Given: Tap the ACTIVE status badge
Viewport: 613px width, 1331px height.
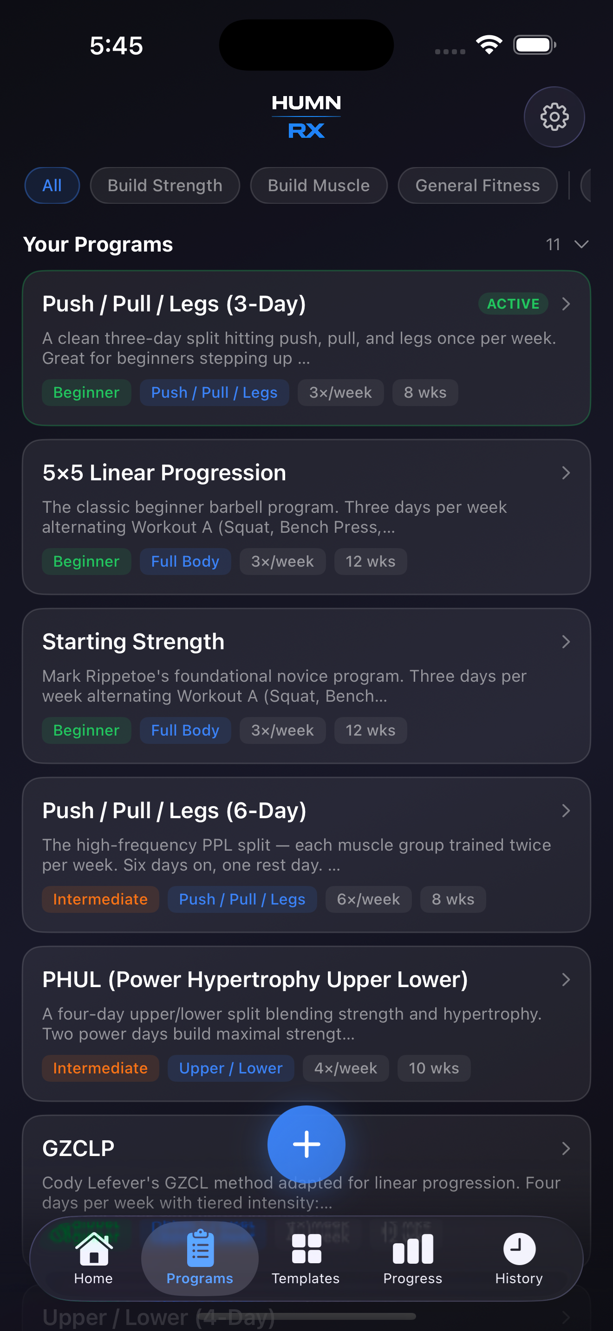Looking at the screenshot, I should point(513,304).
